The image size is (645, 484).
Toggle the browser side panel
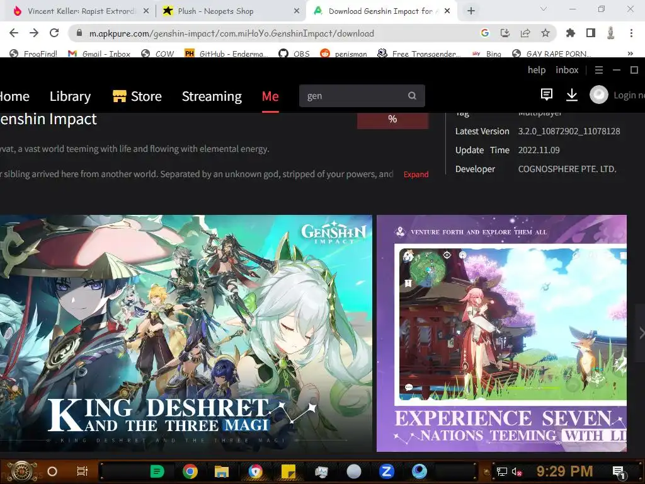click(591, 33)
